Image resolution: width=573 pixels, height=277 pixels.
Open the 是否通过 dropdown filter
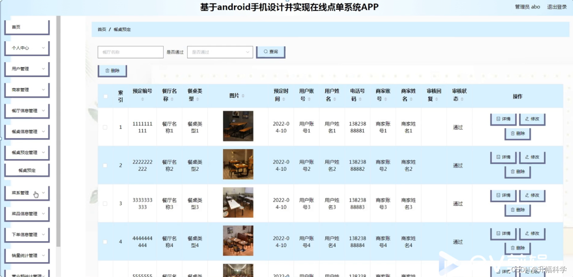(x=220, y=52)
